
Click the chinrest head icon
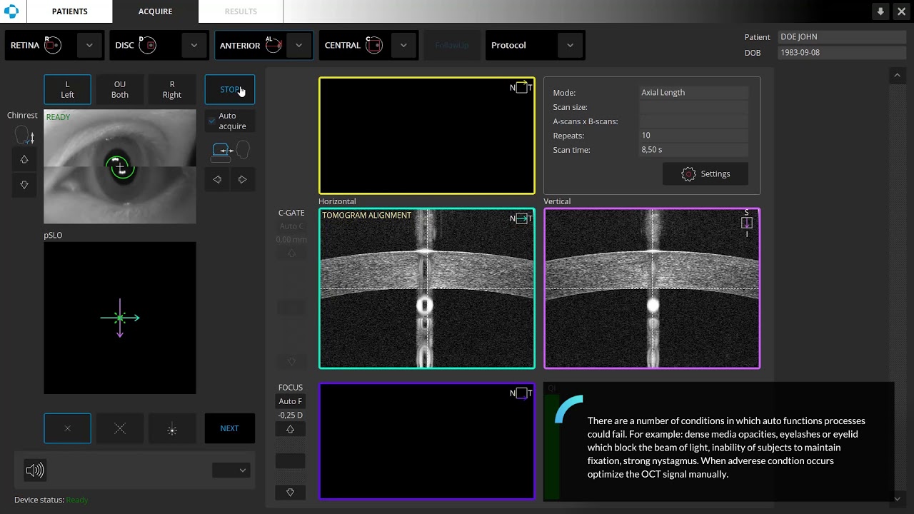point(24,135)
